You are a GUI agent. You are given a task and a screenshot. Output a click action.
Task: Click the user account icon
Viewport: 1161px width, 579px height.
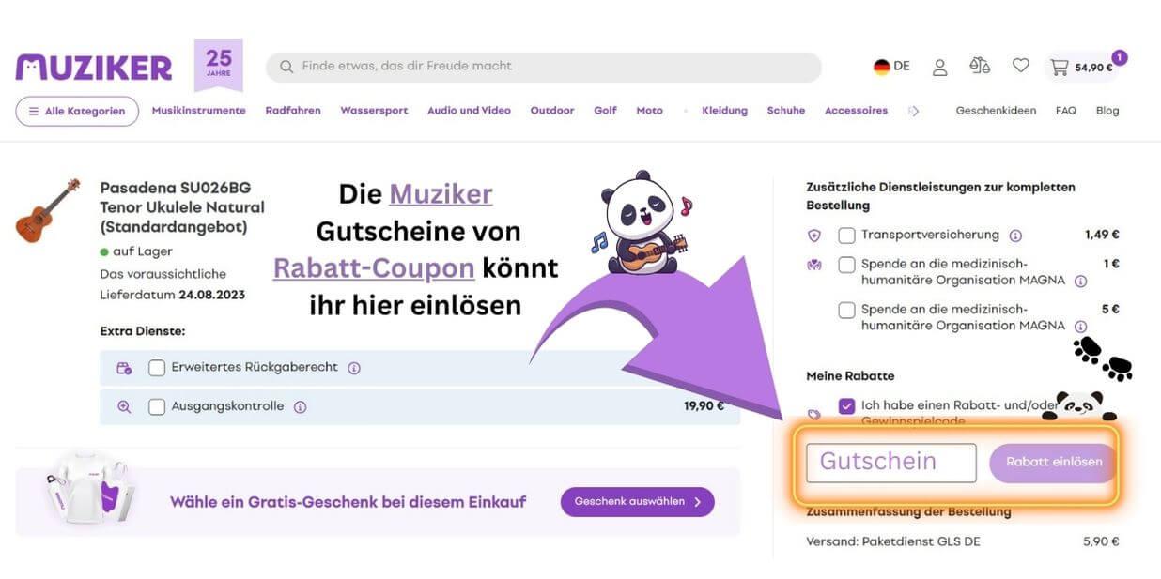[x=939, y=67]
